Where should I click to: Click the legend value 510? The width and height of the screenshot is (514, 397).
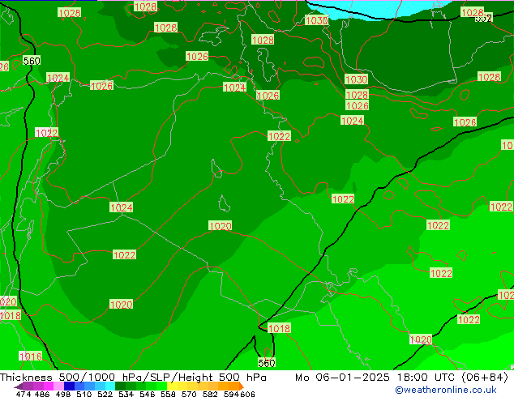point(84,394)
